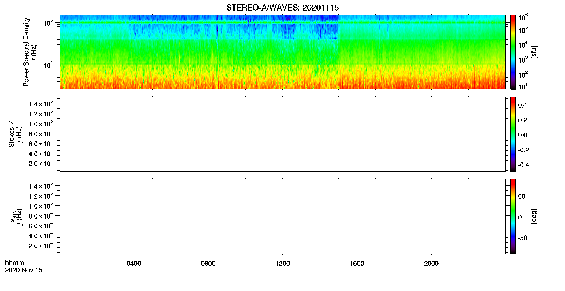The height and width of the screenshot is (291, 565).
Task: Click the hhmm time format label
Action: (15, 263)
